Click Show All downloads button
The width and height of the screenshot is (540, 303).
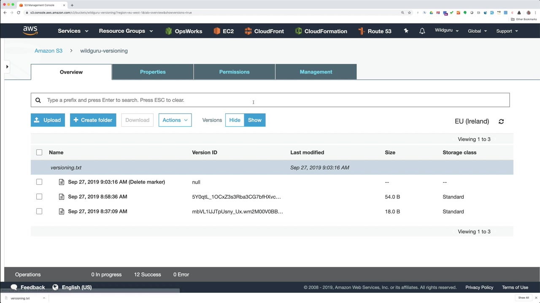(524, 298)
